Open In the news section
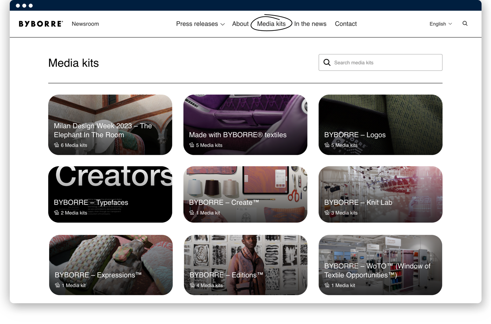 pyautogui.click(x=310, y=24)
